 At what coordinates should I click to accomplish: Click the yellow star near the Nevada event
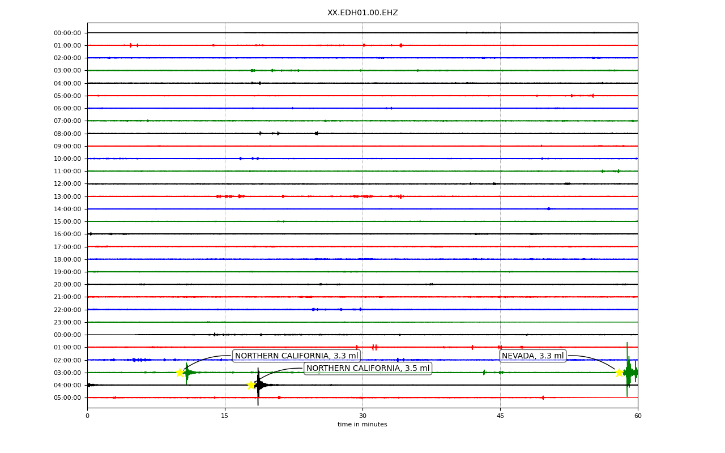[x=619, y=373]
